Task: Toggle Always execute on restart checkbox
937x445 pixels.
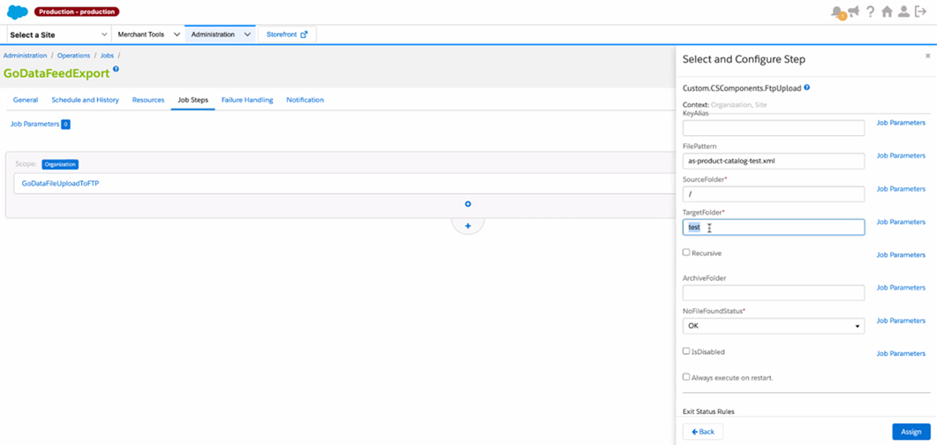Action: (x=686, y=377)
